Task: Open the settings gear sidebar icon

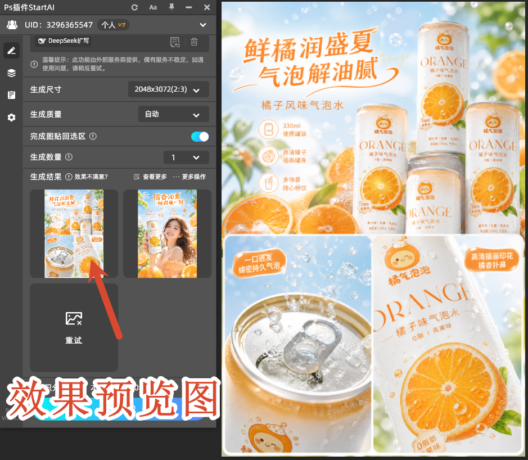Action: coord(11,118)
